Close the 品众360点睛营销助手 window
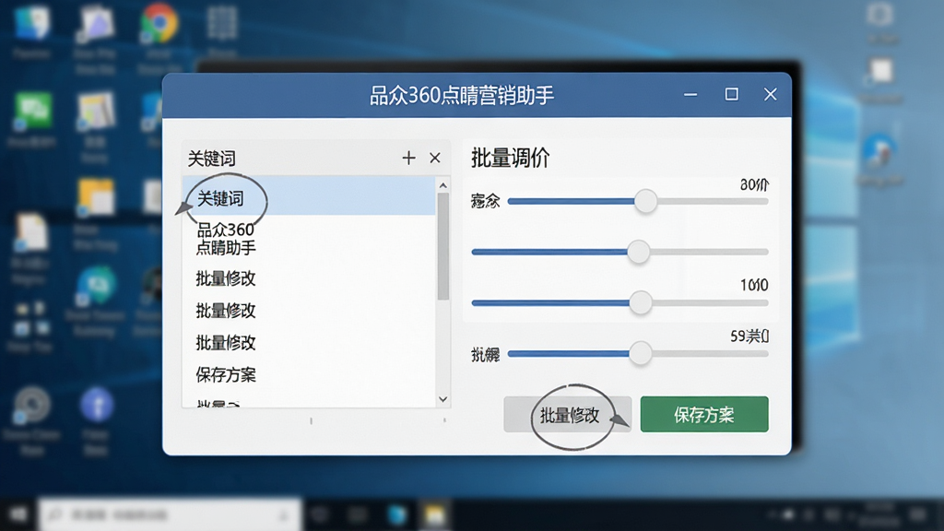Viewport: 944px width, 531px height. coord(771,95)
